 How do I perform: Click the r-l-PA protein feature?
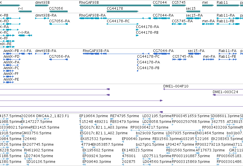(x=26, y=54)
